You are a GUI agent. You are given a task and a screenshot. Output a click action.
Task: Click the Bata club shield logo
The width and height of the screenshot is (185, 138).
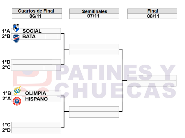tap(16, 39)
